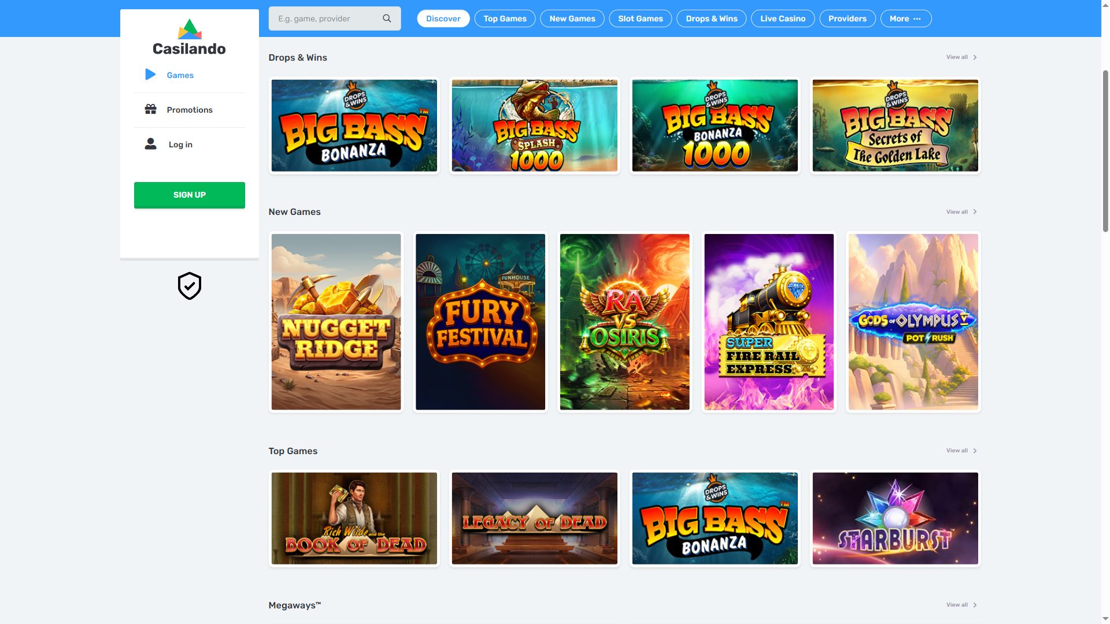The height and width of the screenshot is (624, 1110).
Task: Open the Ra vs Osiris game
Action: pyautogui.click(x=624, y=322)
